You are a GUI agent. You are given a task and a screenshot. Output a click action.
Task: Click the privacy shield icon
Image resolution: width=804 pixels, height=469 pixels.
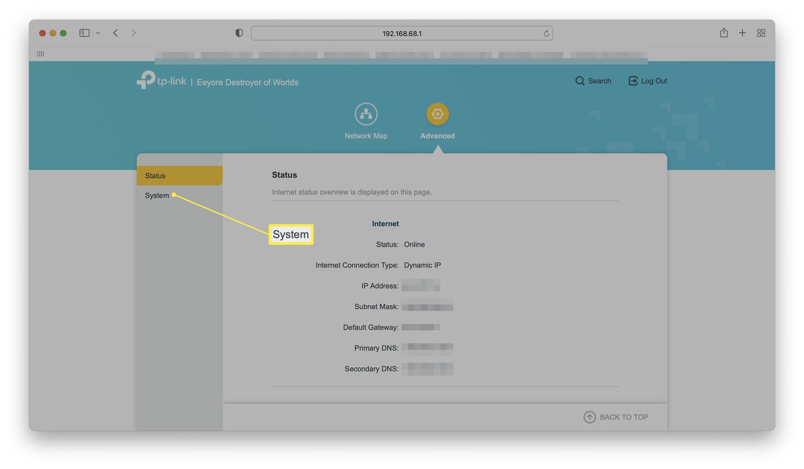(239, 33)
